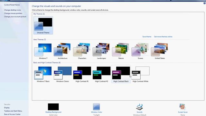The width and height of the screenshot is (206, 116).
Task: Select High Contrast #2 theme
Action: 101,74
